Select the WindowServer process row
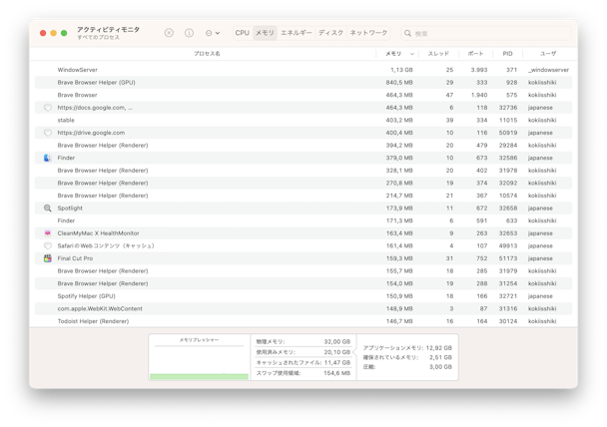The image size is (607, 427). click(x=303, y=70)
